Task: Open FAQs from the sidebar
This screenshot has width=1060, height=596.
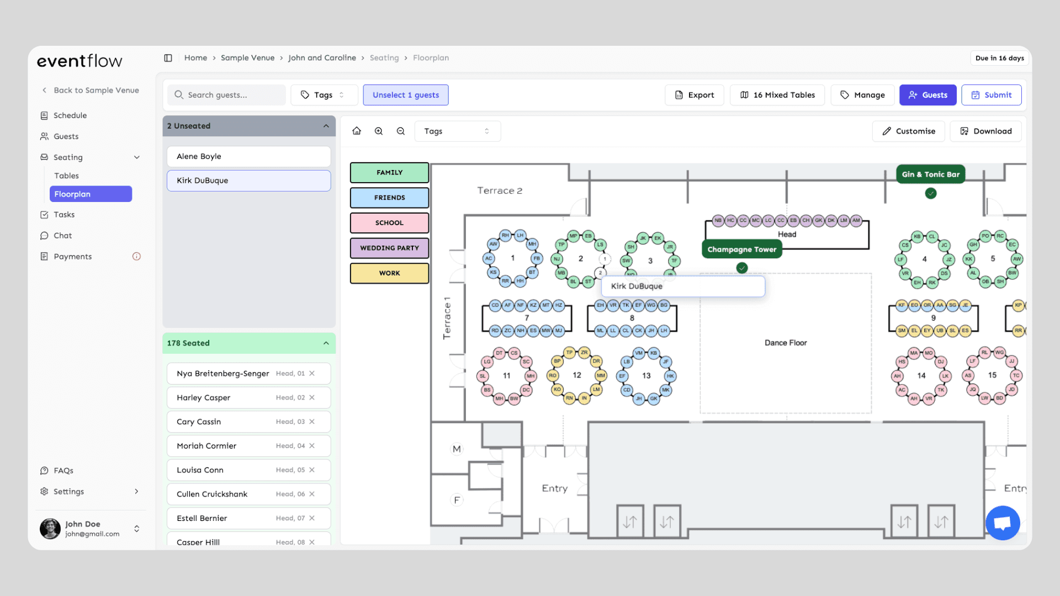Action: [63, 471]
